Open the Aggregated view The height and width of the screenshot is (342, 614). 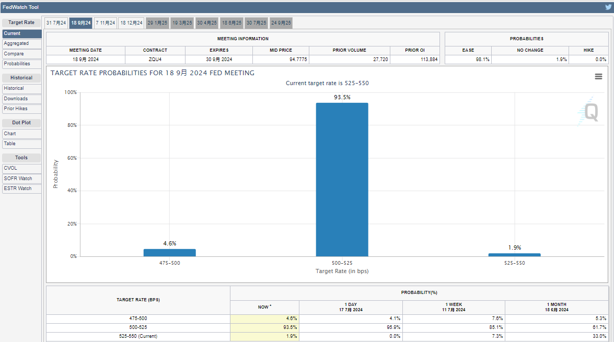pyautogui.click(x=21, y=43)
